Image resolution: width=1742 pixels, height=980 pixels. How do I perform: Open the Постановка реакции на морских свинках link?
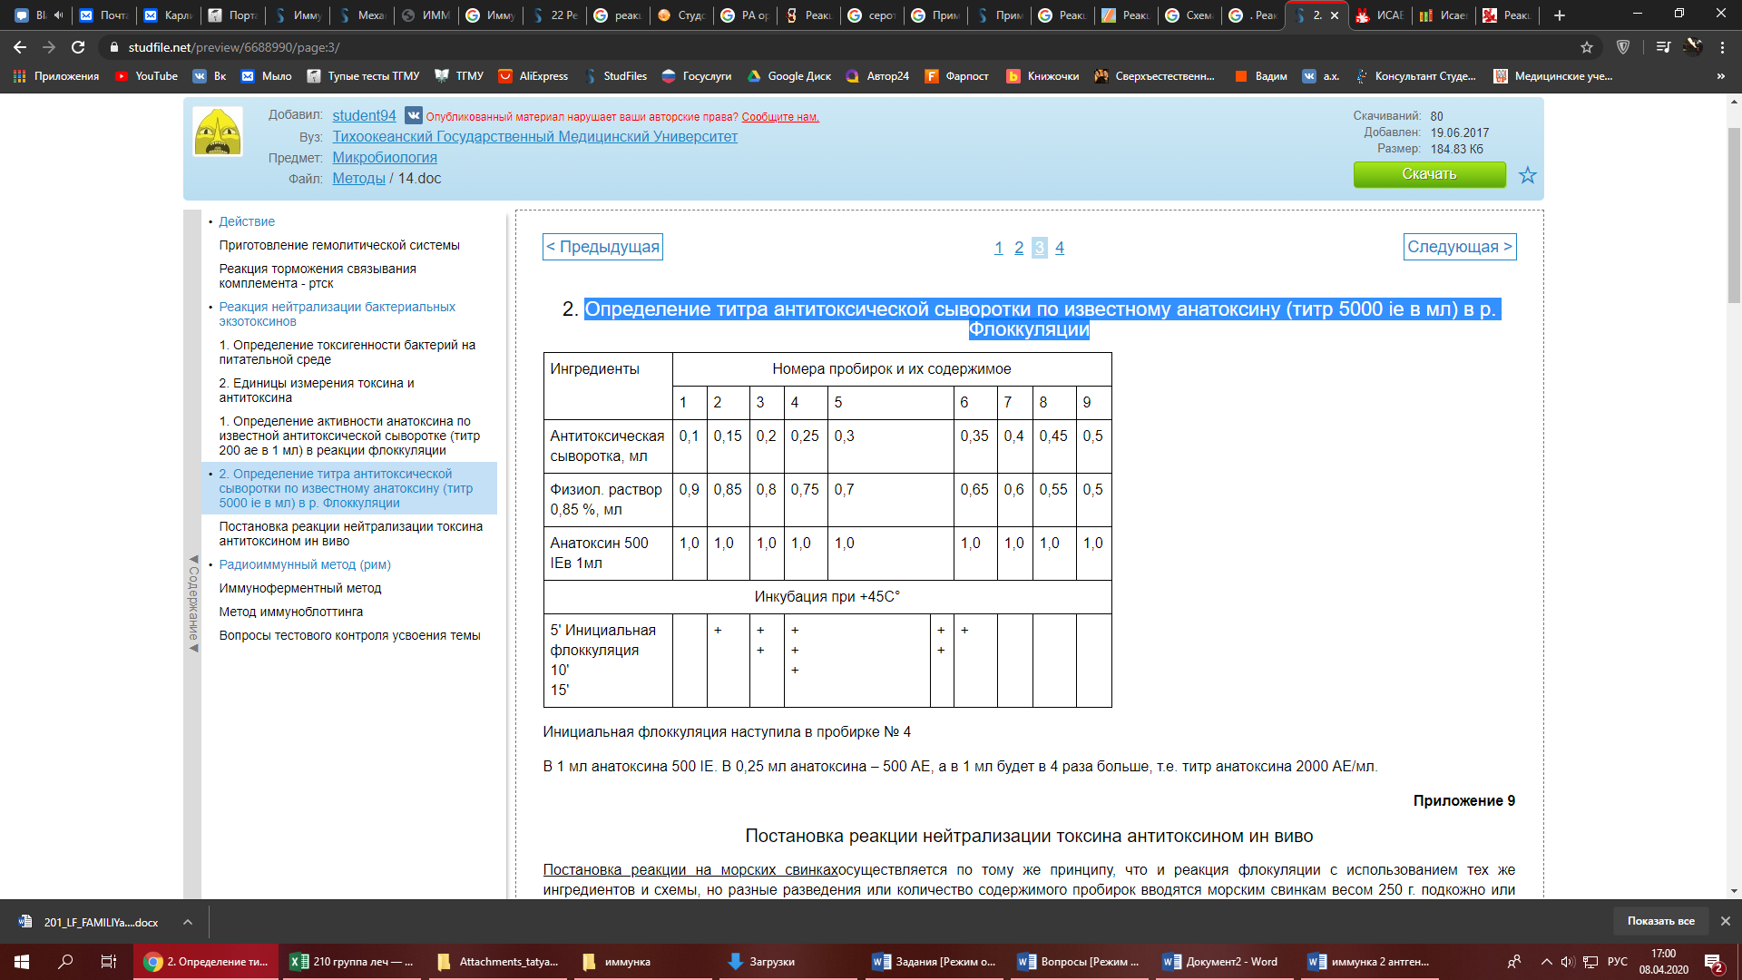tap(690, 869)
